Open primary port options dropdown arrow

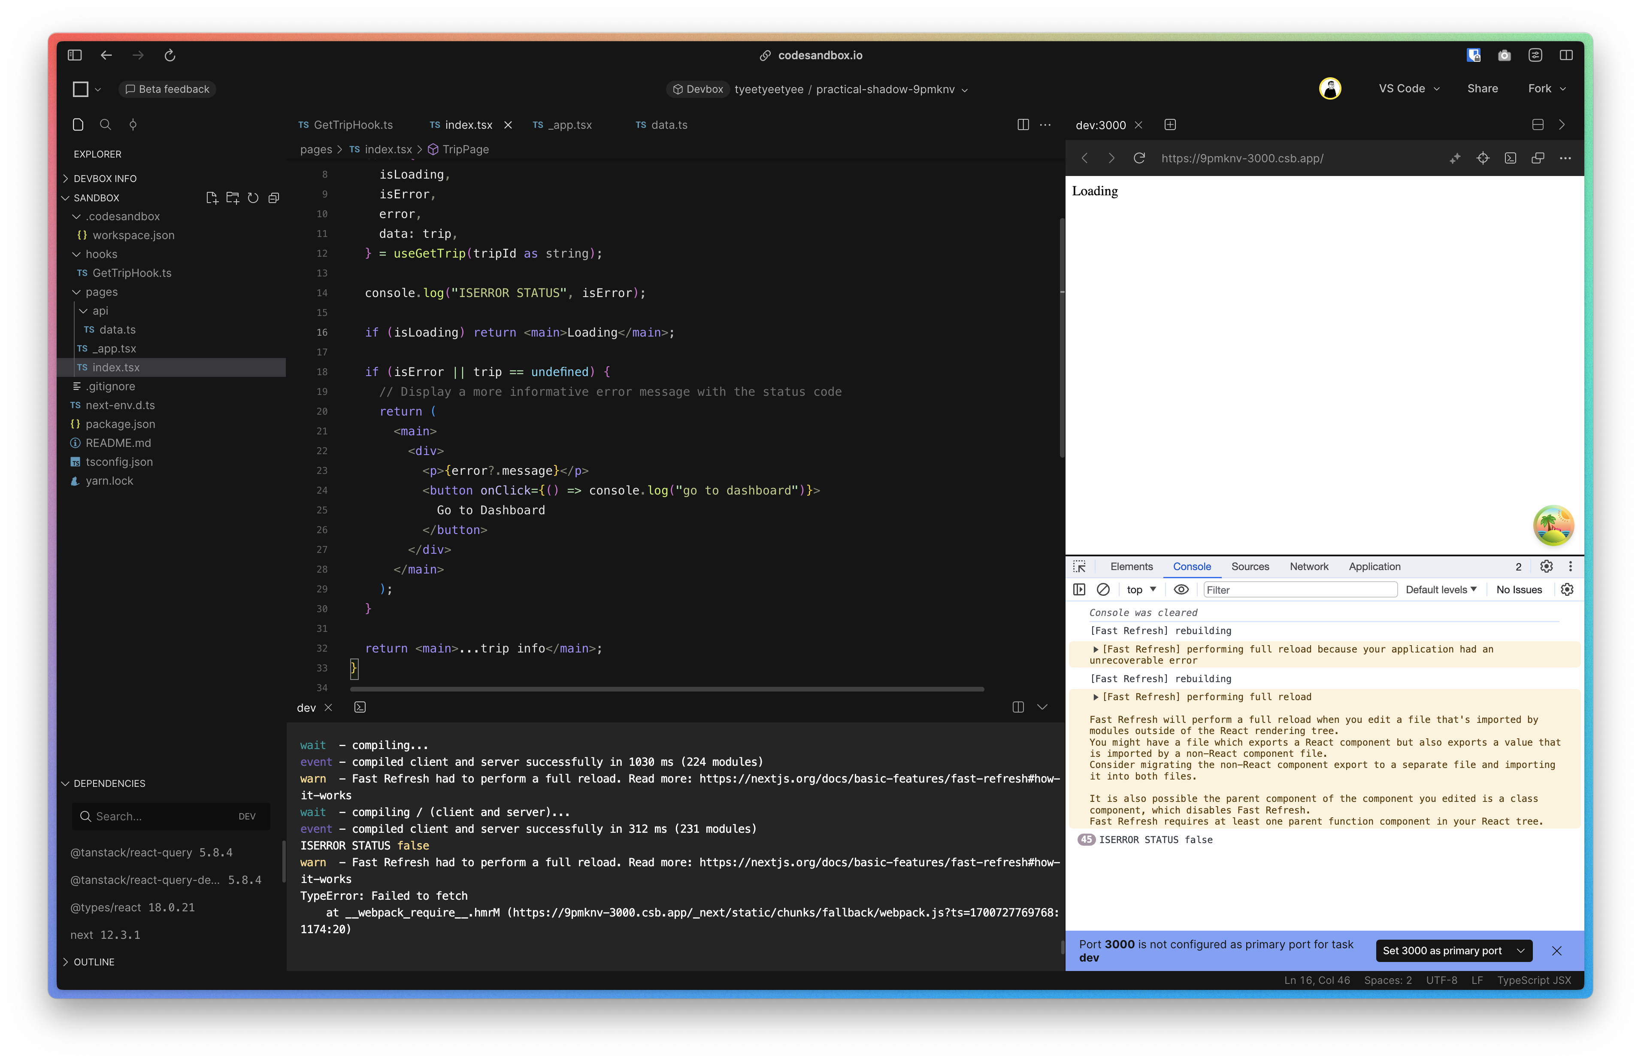coord(1520,951)
